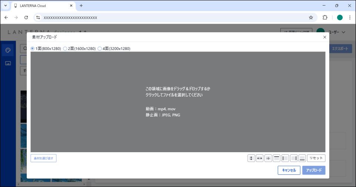This screenshot has width=356, height=187.
Task: Click the center alignment plus icon
Action: (268, 158)
